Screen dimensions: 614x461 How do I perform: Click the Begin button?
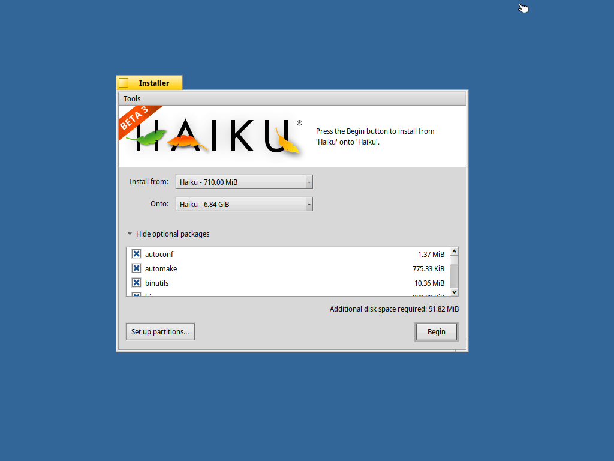437,332
